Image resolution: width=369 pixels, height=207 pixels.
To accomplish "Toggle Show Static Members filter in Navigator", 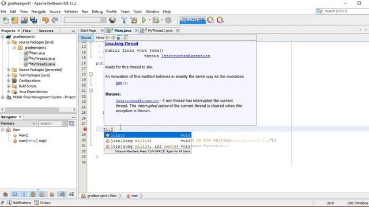I will pos(24,194).
